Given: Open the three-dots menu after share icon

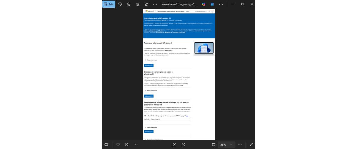Looking at the screenshot, I should (x=155, y=4).
